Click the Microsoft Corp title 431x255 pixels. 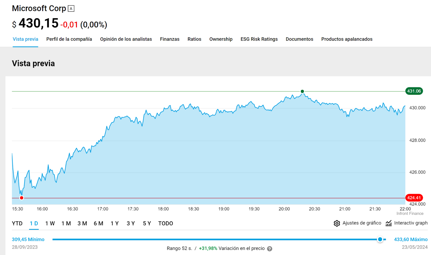coord(39,8)
